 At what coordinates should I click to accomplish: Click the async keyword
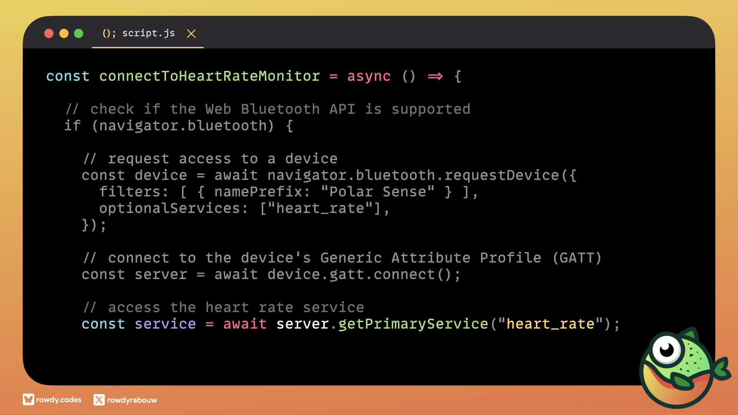[369, 76]
